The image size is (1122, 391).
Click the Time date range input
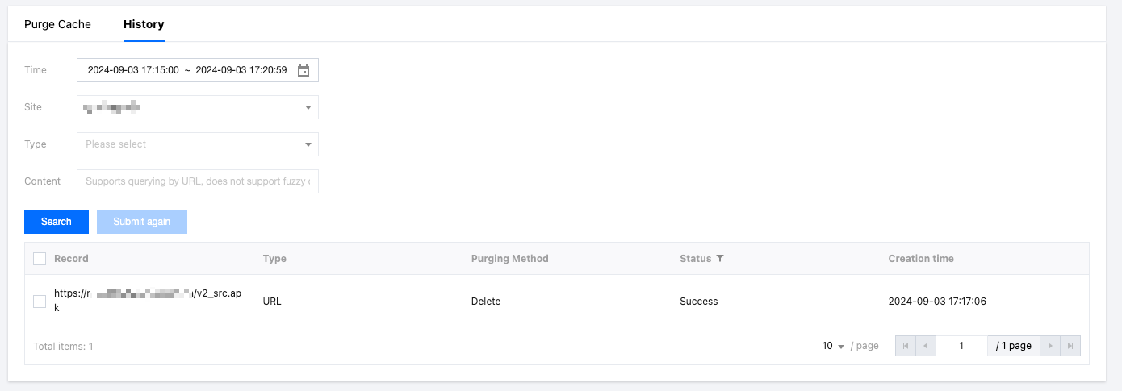[187, 70]
